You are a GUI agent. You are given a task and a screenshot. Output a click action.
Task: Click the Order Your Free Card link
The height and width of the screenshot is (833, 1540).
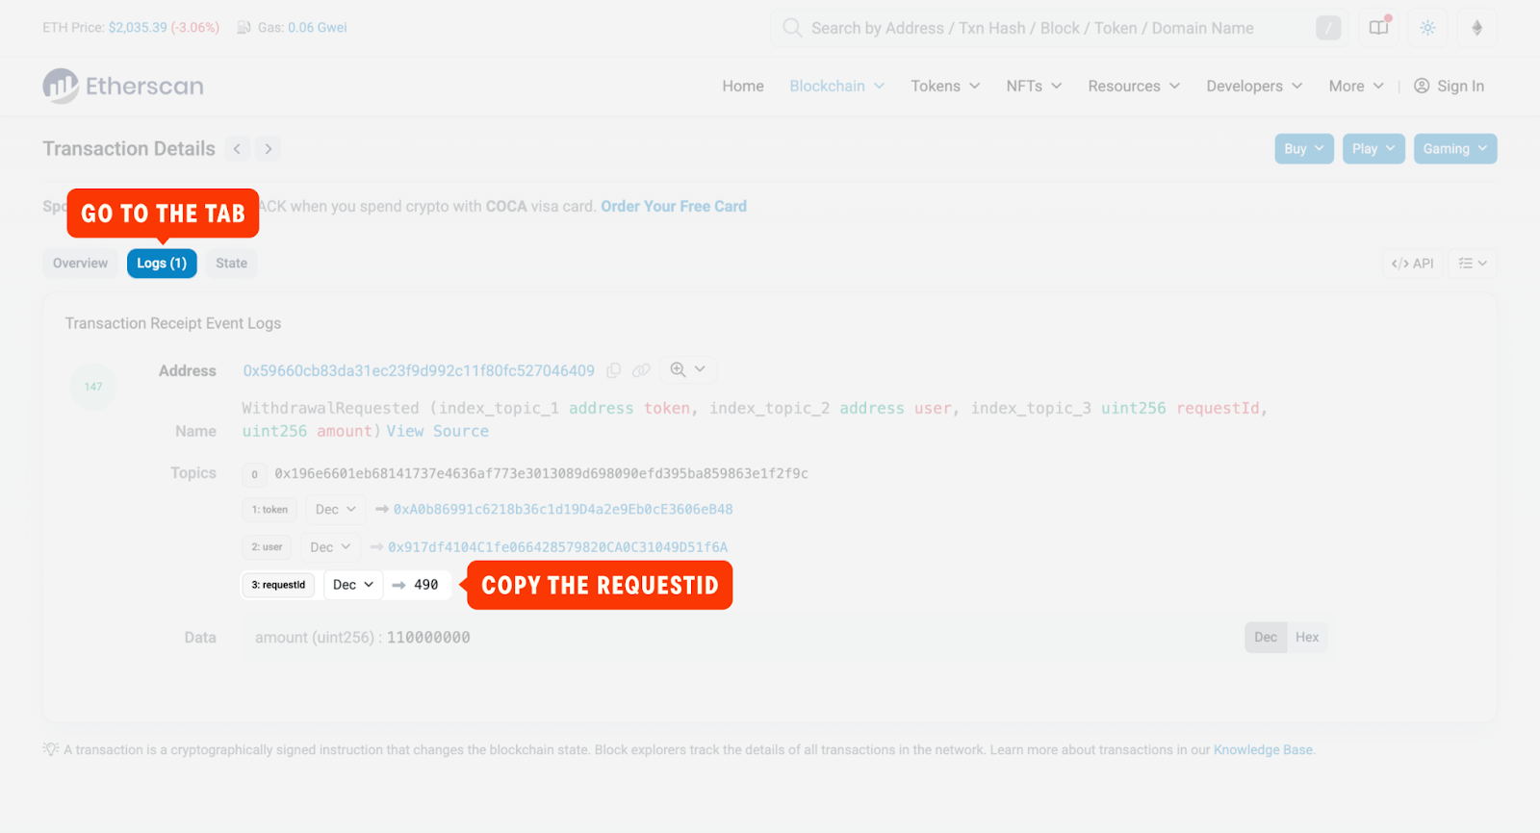(673, 207)
